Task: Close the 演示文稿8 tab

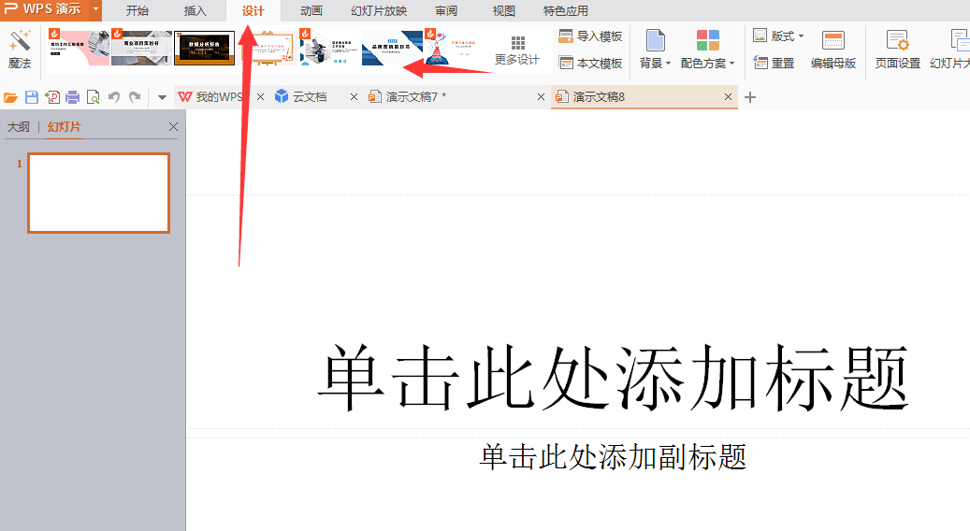Action: point(728,97)
